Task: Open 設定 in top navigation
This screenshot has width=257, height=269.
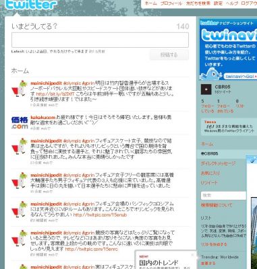Action: [218, 3]
